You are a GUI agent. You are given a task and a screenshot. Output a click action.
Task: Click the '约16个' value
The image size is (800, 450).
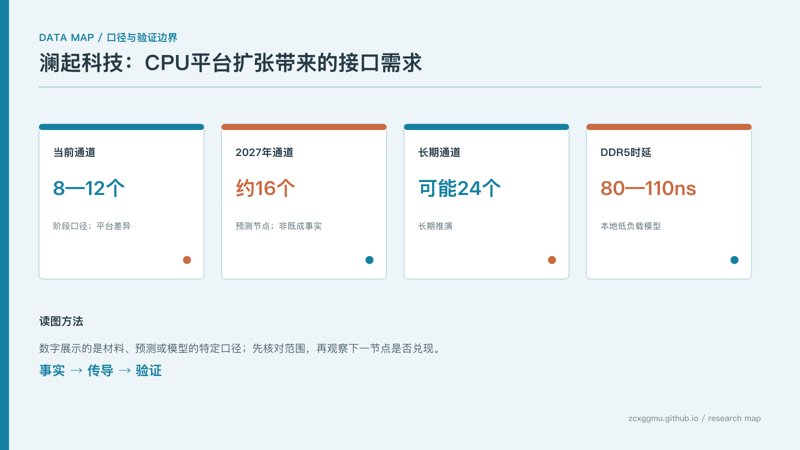click(x=265, y=188)
